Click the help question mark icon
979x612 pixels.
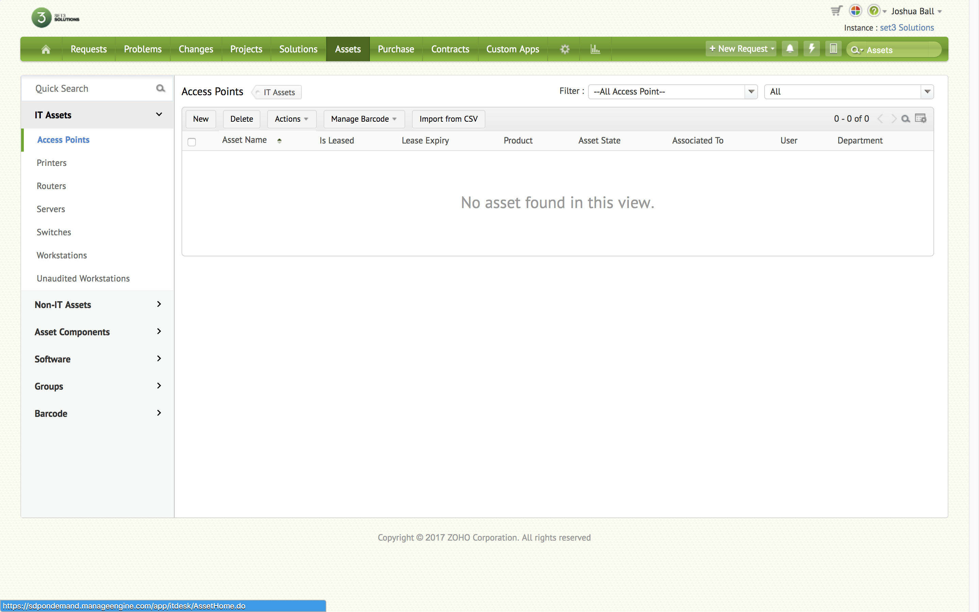874,11
